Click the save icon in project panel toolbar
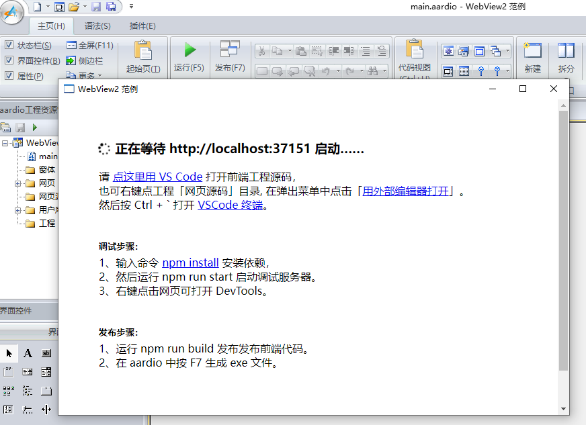 (x=20, y=128)
